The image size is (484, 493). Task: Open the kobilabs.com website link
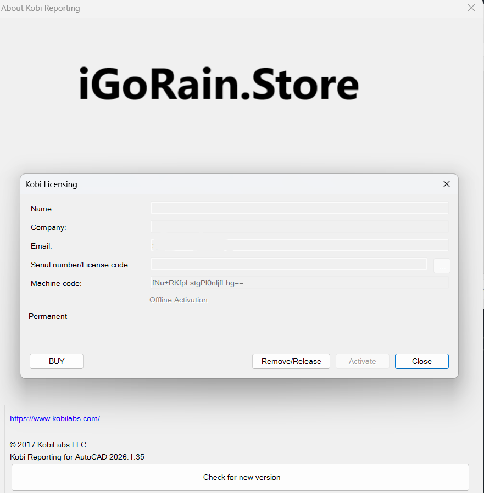tap(55, 418)
